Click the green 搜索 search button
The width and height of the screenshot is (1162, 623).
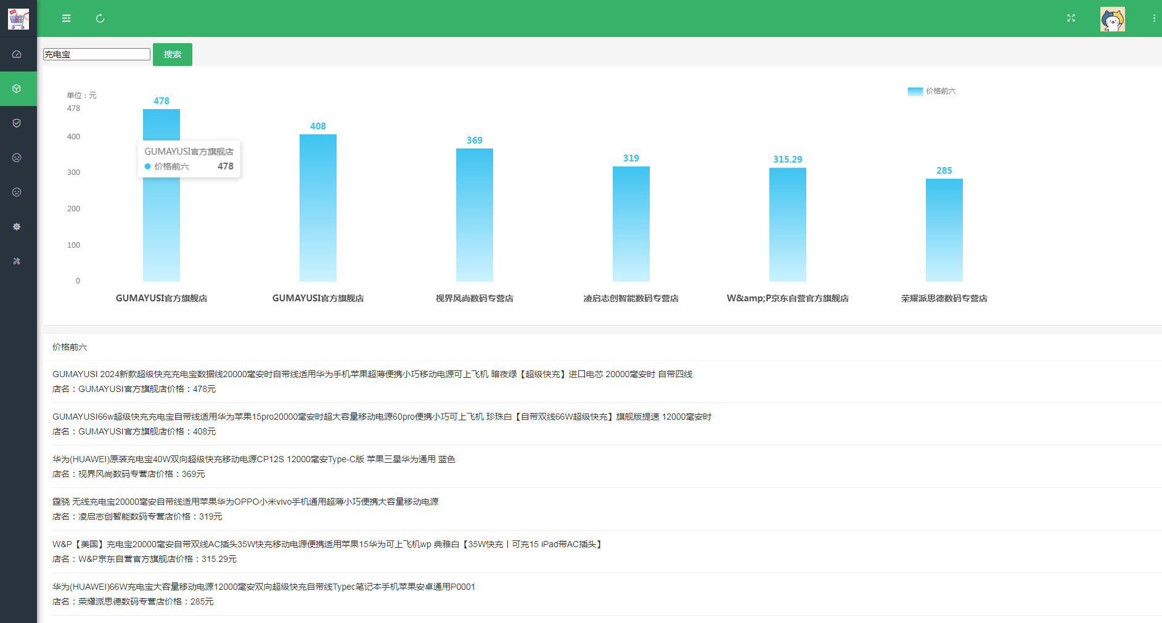[x=173, y=54]
